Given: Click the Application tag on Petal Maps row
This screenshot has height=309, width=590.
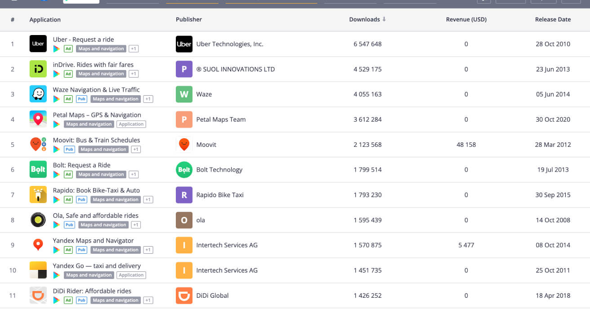Looking at the screenshot, I should pos(131,124).
